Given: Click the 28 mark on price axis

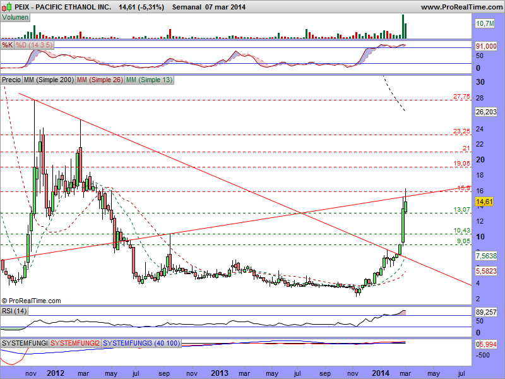Looking at the screenshot, I should point(480,98).
